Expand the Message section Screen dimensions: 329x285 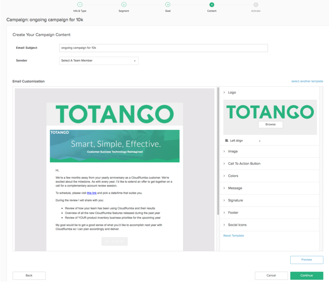(270, 188)
